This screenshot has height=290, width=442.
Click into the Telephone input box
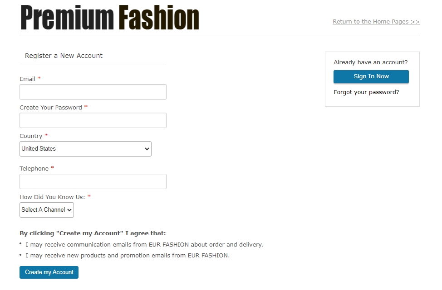coord(93,181)
